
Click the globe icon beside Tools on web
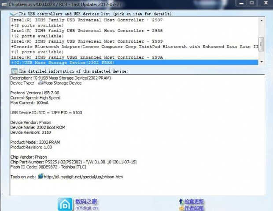click(x=41, y=176)
